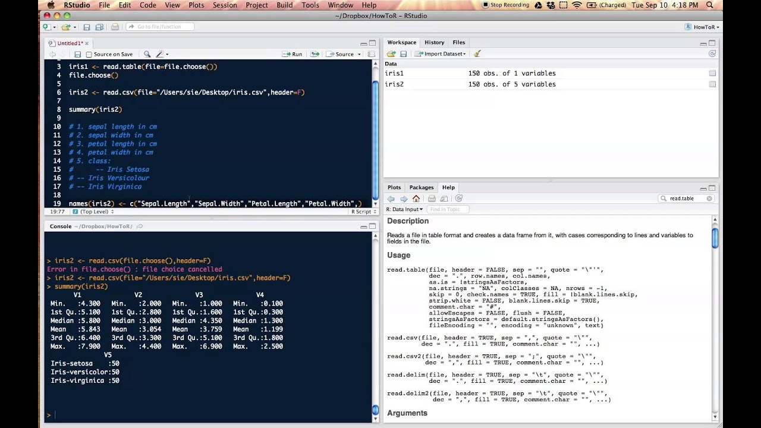
Task: Minimize the source editor pane
Action: [x=363, y=43]
